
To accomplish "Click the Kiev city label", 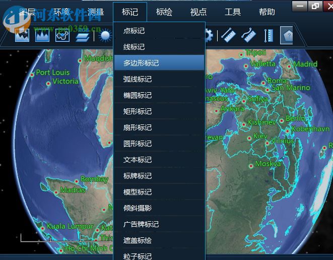I will 260,136.
